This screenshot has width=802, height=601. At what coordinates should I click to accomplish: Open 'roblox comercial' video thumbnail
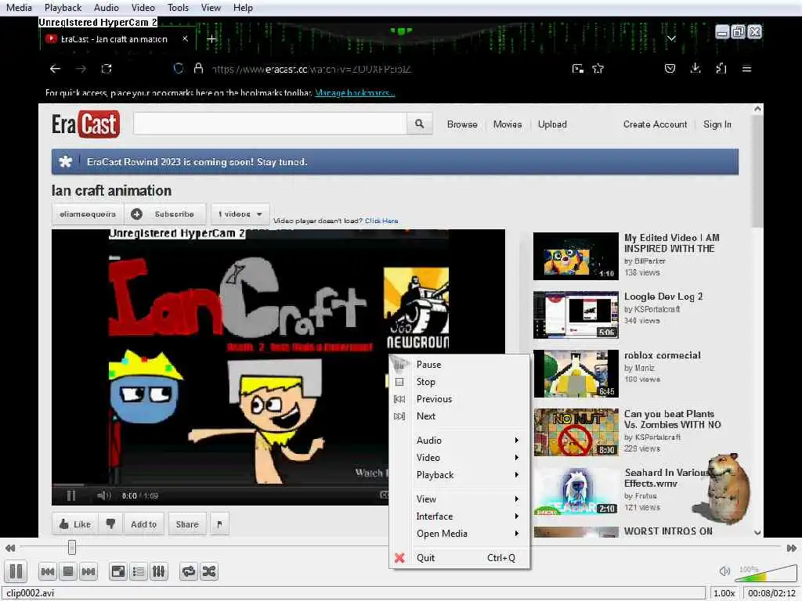pyautogui.click(x=576, y=373)
